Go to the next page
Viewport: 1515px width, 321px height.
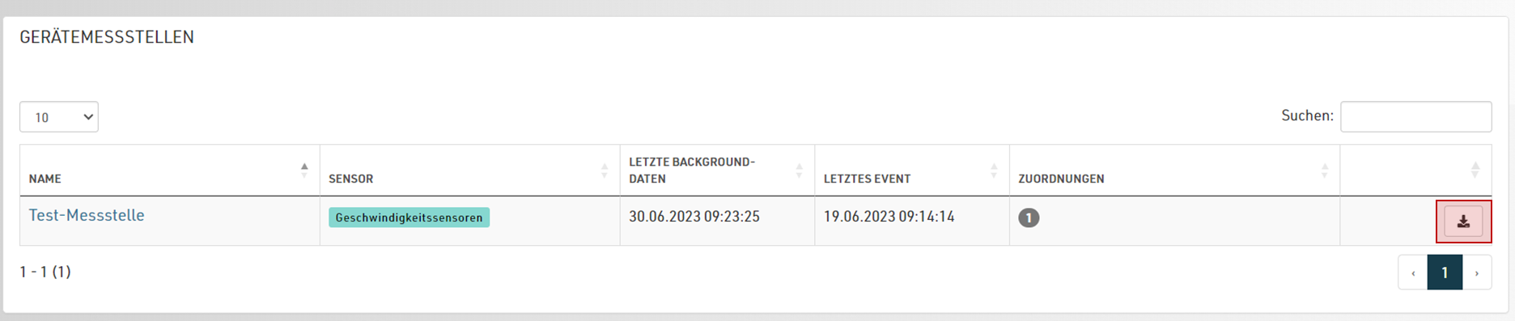(x=1477, y=272)
